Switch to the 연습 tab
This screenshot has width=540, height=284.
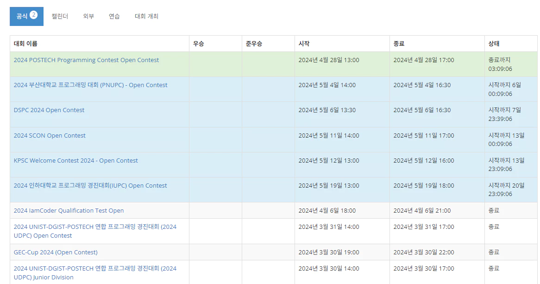(x=114, y=16)
